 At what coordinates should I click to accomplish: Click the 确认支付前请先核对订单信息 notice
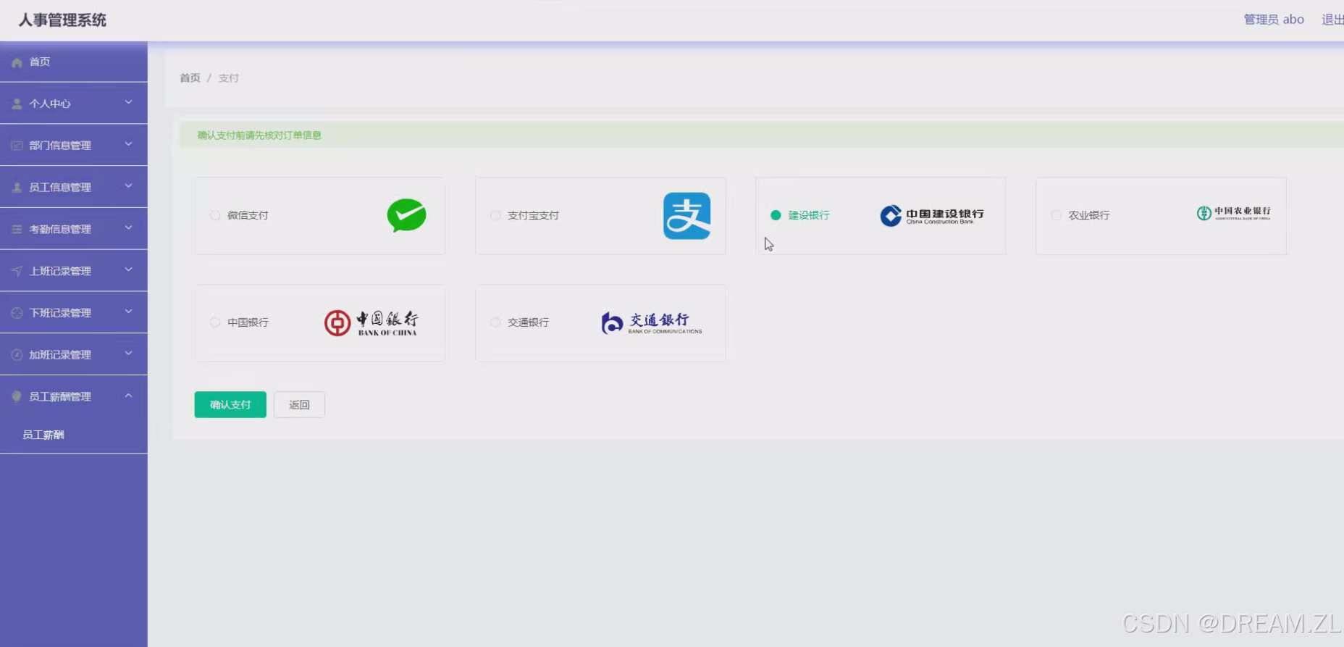tap(259, 135)
